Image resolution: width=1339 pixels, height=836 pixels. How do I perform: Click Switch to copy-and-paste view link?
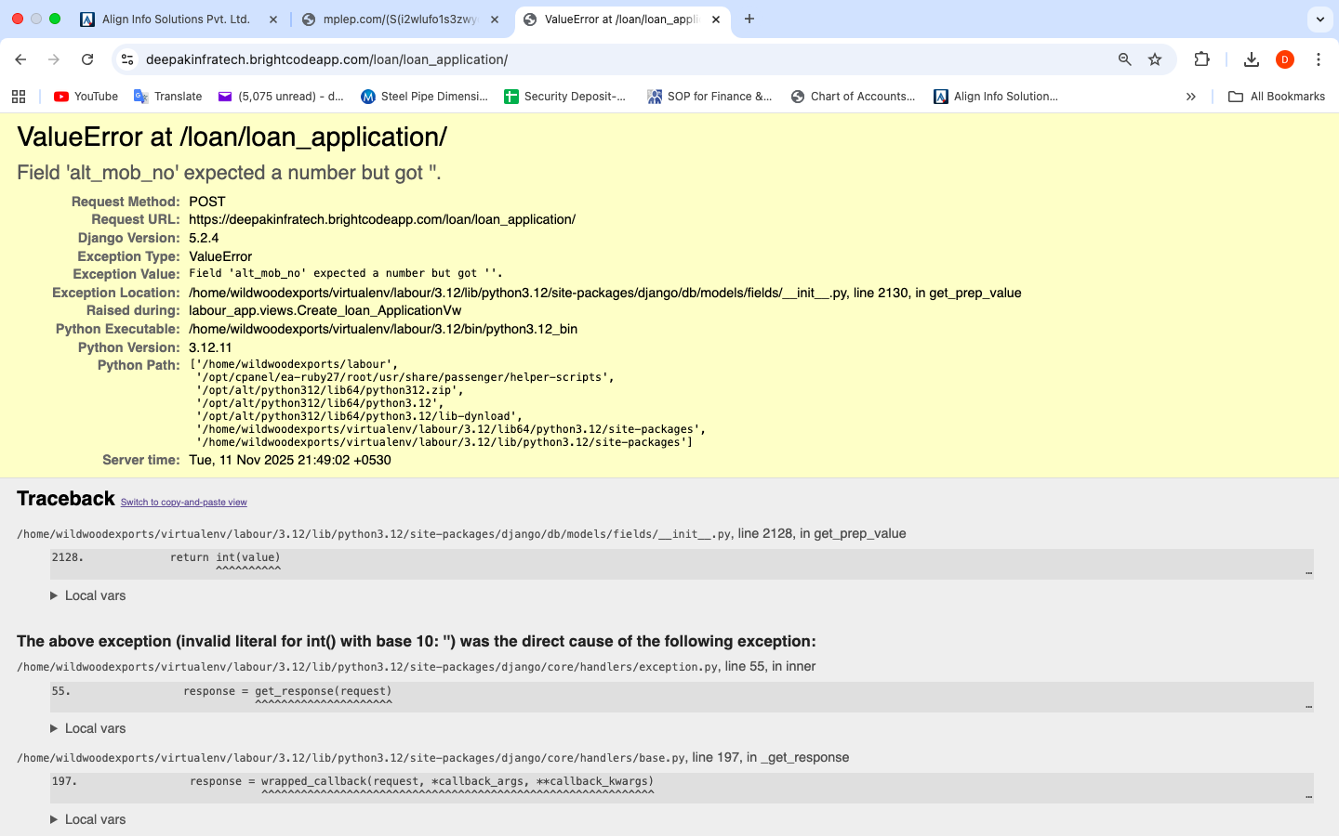183,503
